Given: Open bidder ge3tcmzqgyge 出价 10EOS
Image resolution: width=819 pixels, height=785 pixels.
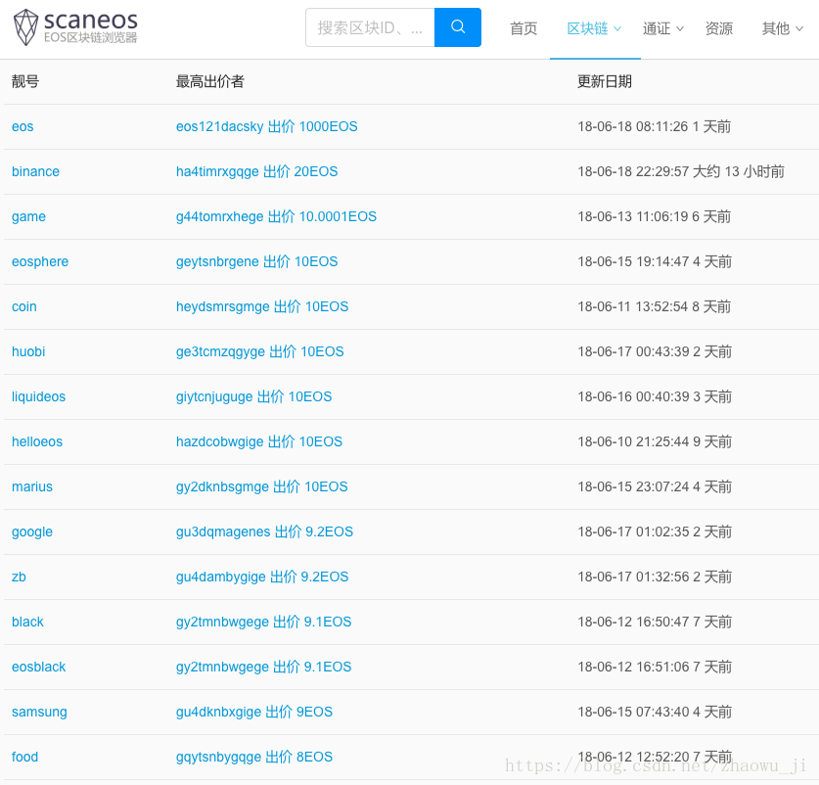Looking at the screenshot, I should click(259, 351).
